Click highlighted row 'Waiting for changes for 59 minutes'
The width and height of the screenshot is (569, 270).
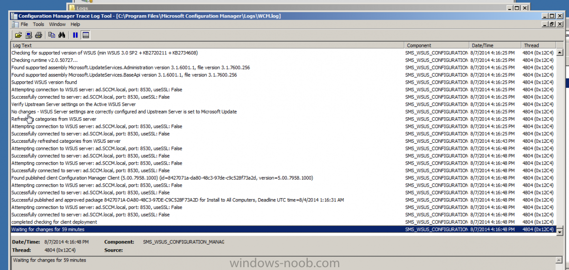pos(283,229)
